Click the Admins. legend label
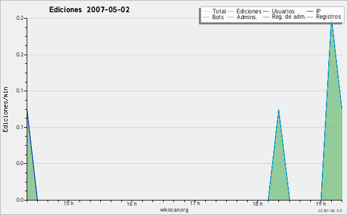 (247, 17)
